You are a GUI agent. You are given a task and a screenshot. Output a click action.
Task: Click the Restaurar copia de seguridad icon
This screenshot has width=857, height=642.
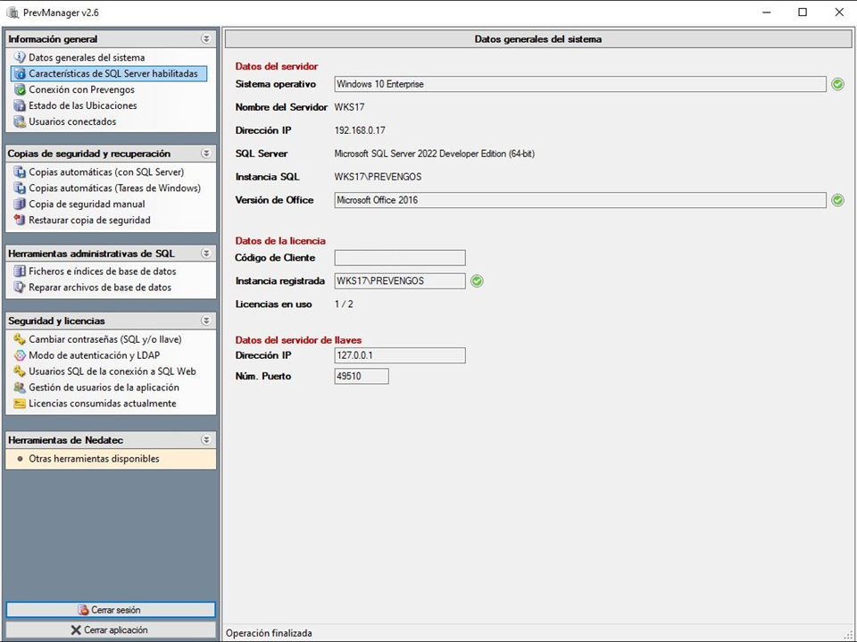point(20,221)
